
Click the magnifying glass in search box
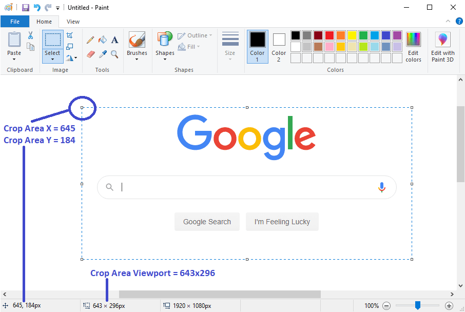[110, 187]
